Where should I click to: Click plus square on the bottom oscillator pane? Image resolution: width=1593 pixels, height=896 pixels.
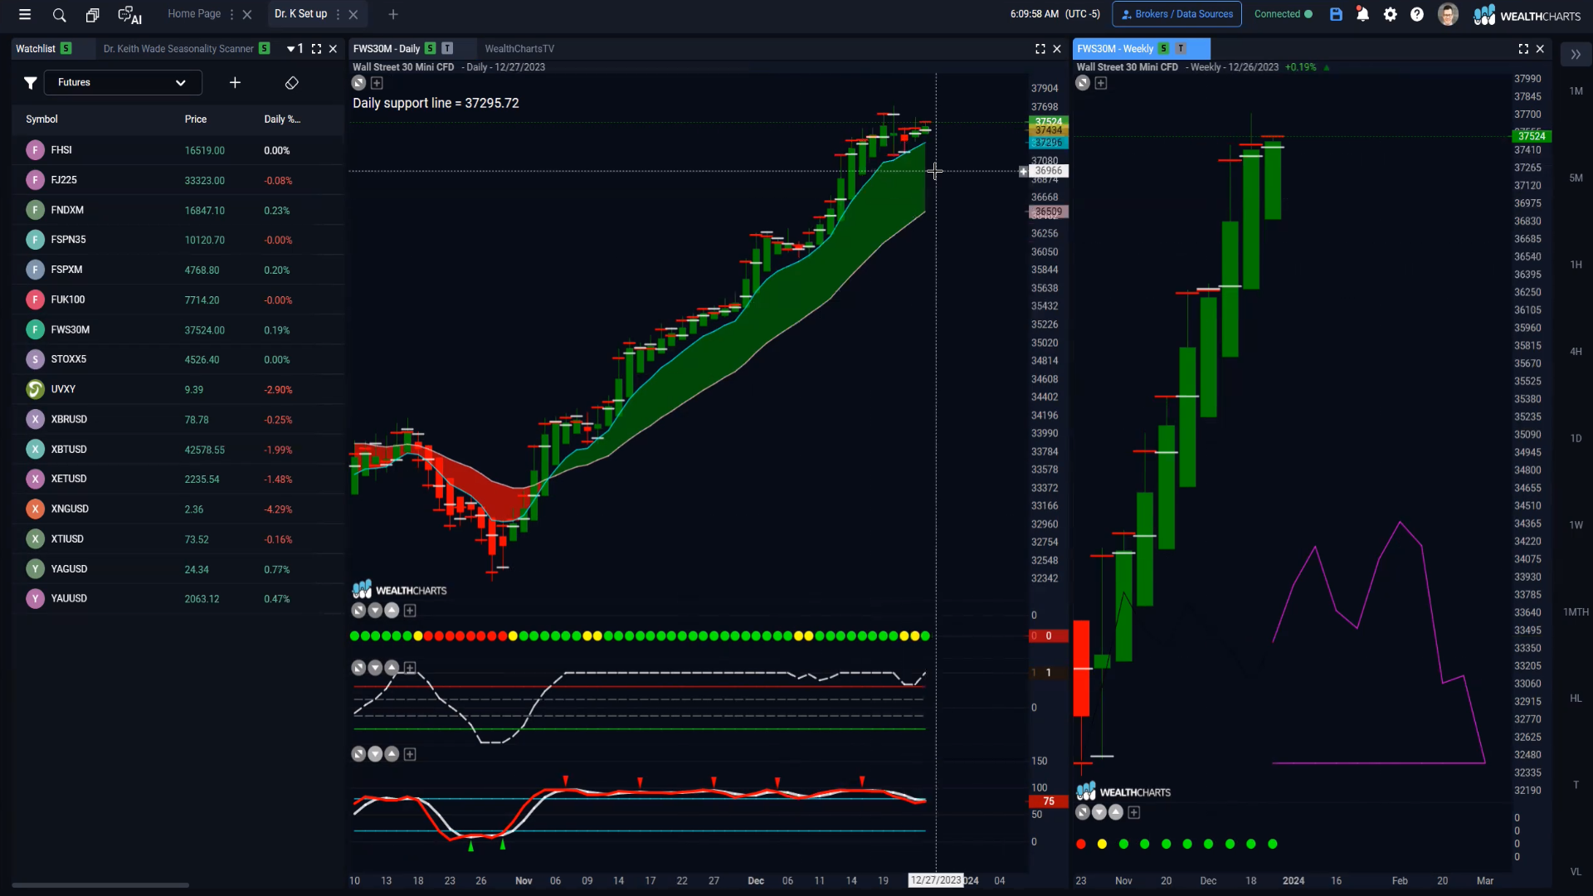pyautogui.click(x=410, y=754)
